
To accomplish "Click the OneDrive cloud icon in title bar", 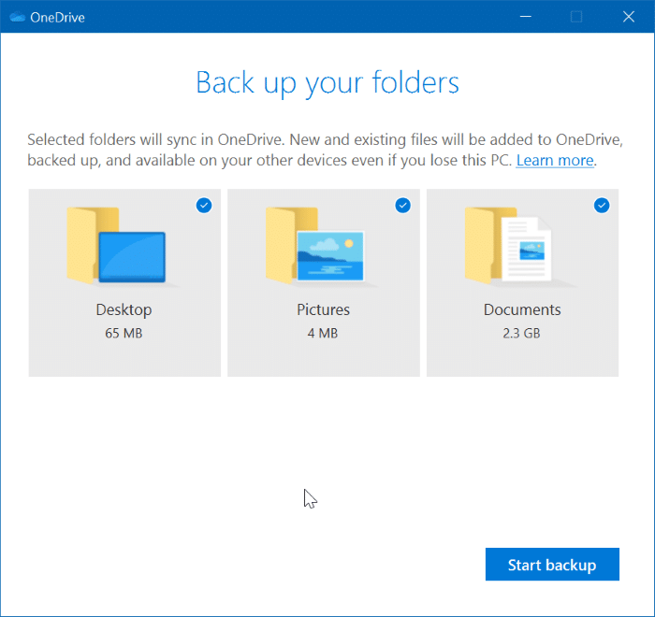I will point(17,17).
